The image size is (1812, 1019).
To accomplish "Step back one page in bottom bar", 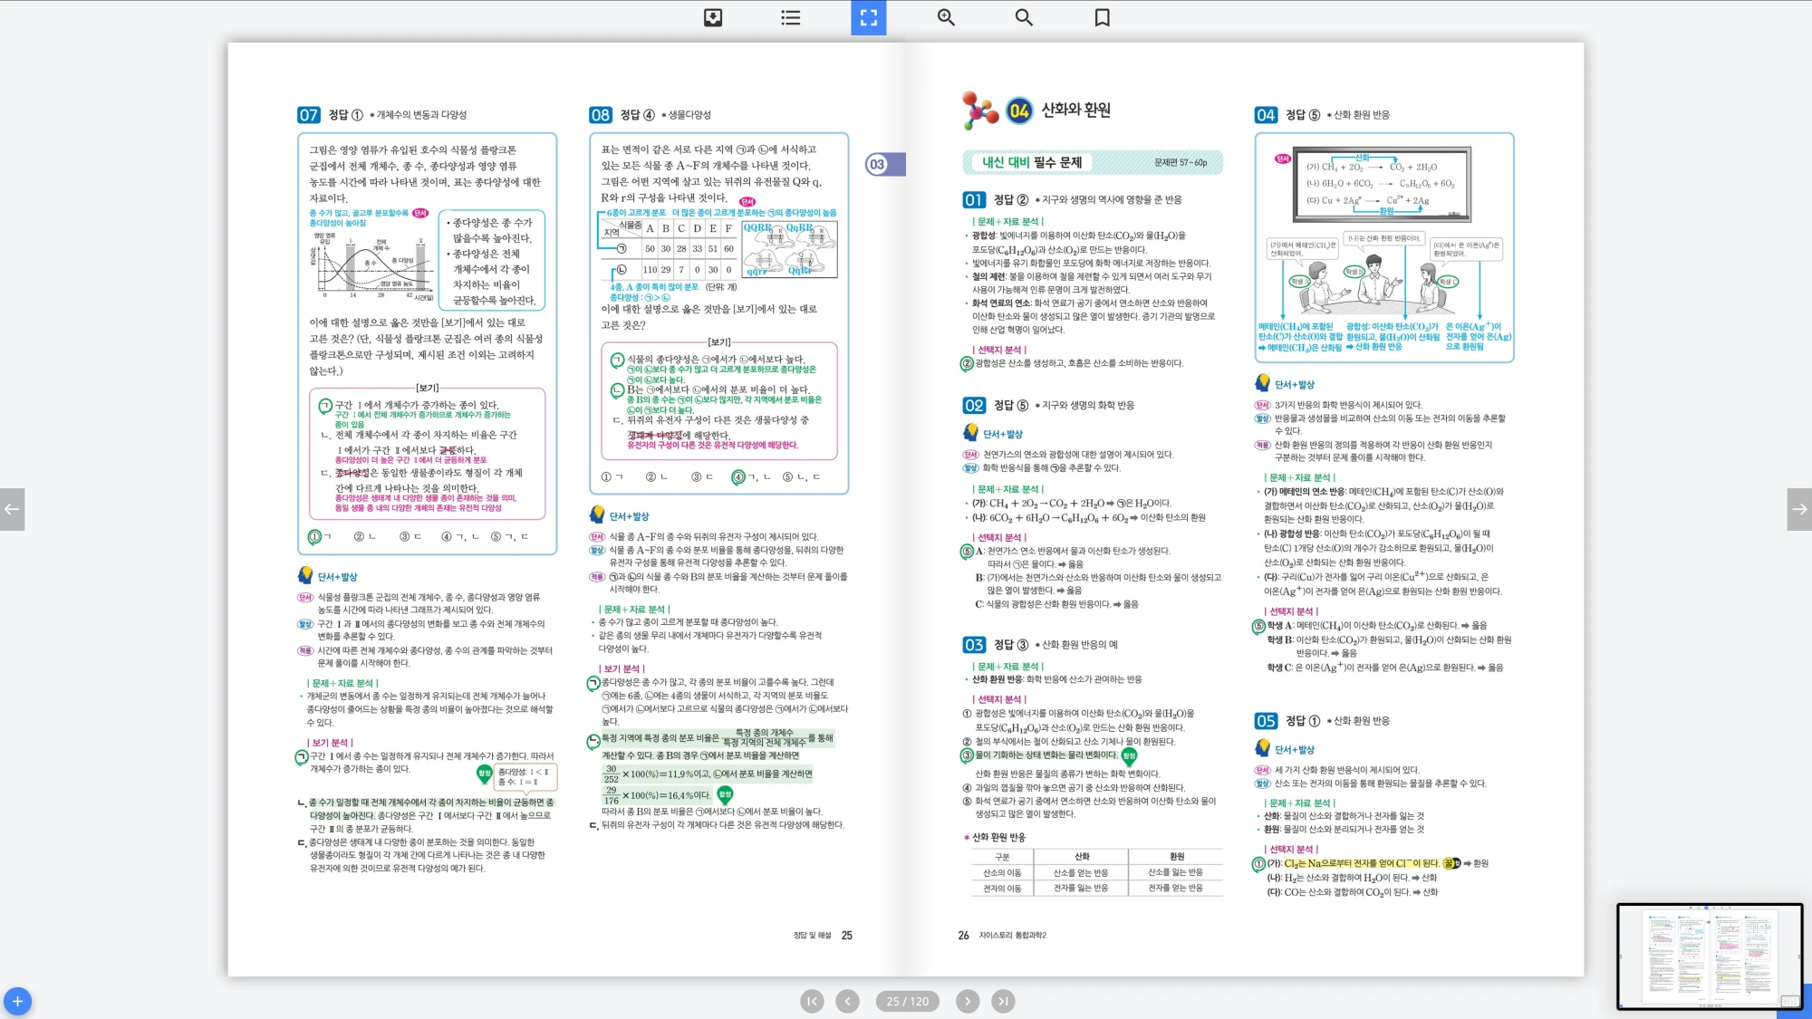I will pos(847,1001).
